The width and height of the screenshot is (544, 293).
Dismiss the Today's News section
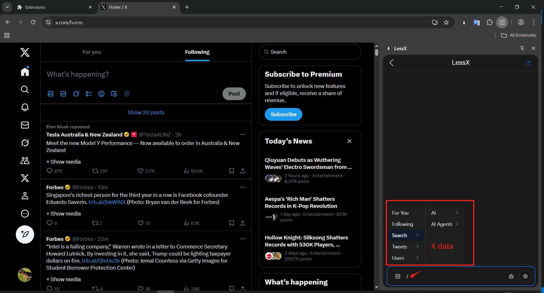pyautogui.click(x=349, y=141)
